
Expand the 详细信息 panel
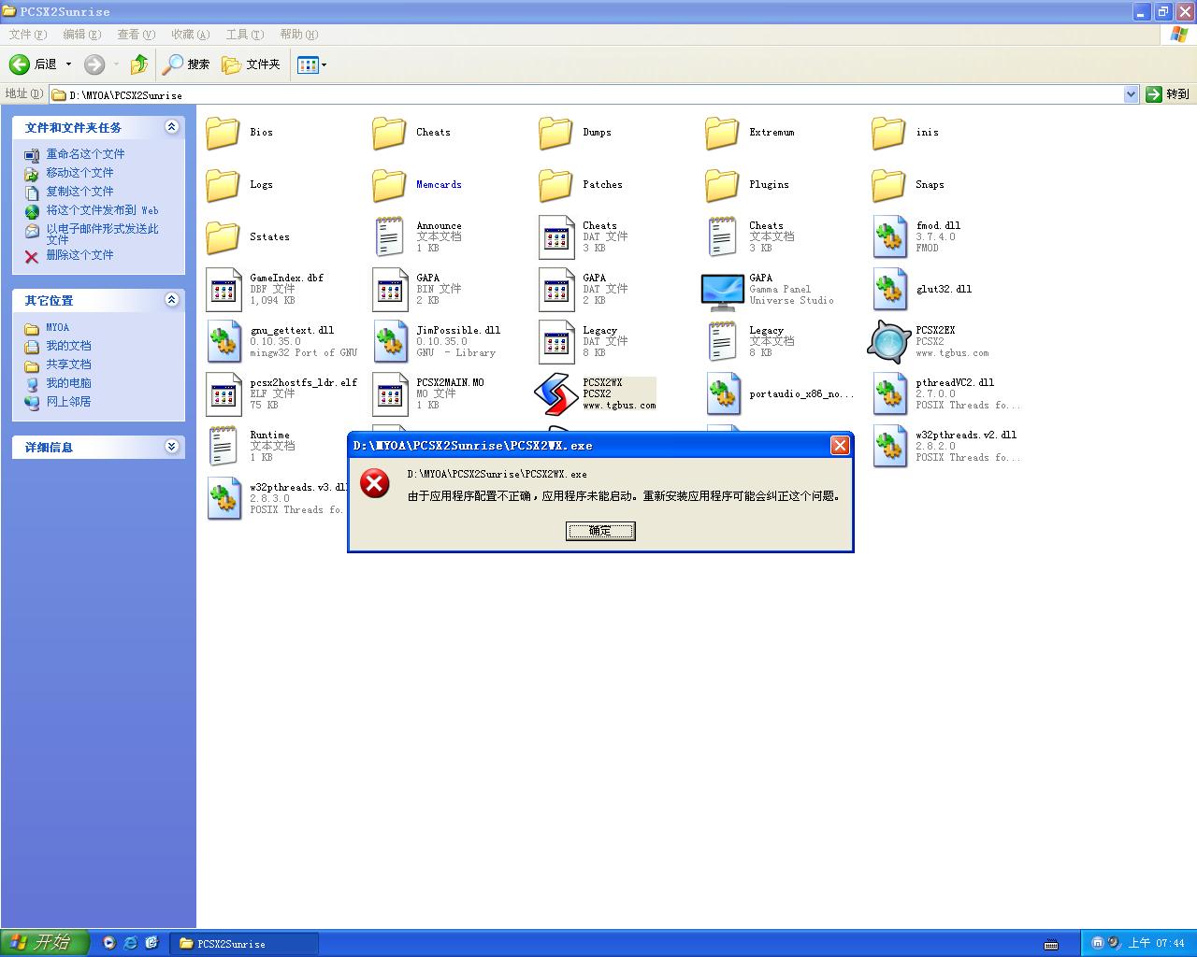click(171, 447)
